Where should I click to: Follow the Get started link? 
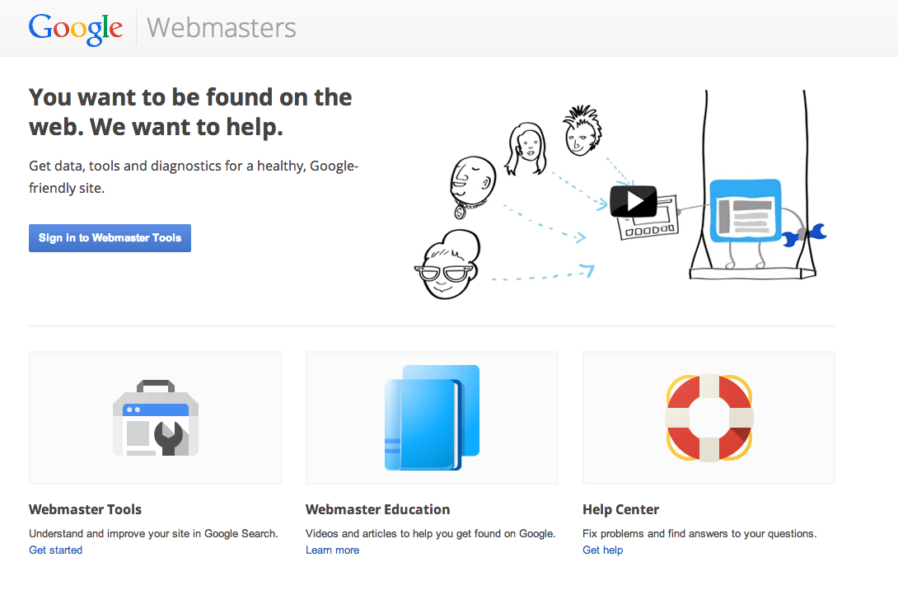55,550
